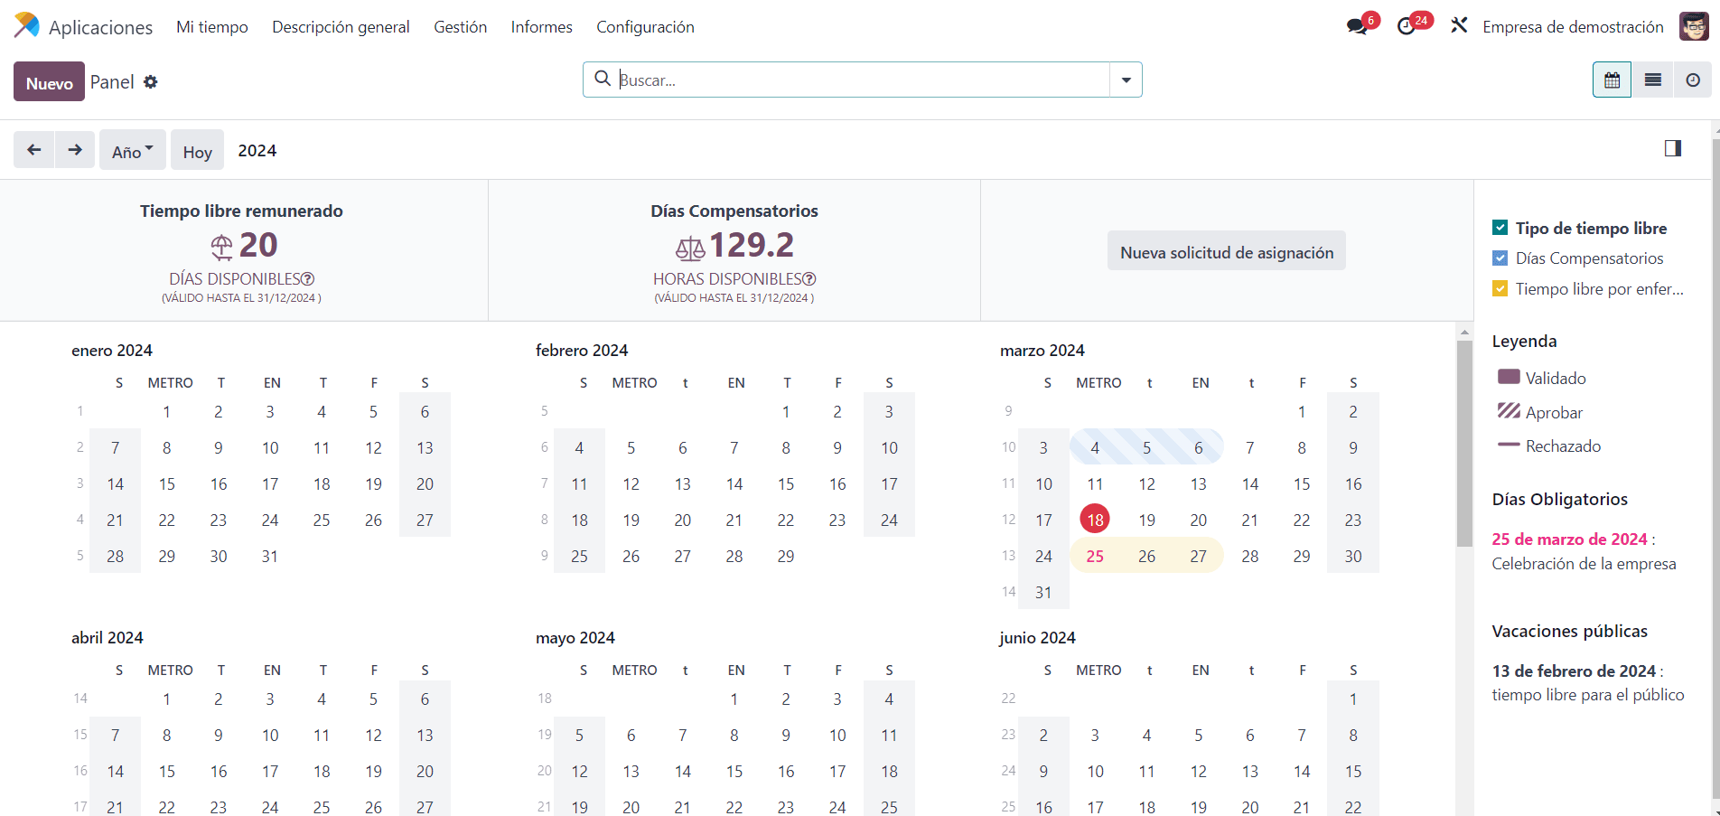Select January 15 in enero 2024
This screenshot has width=1720, height=816.
pyautogui.click(x=167, y=483)
